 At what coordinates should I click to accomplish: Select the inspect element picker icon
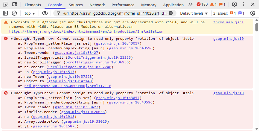(x=6, y=4)
